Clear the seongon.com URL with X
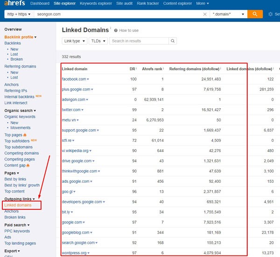The height and width of the screenshot is (257, 280). 205,14
